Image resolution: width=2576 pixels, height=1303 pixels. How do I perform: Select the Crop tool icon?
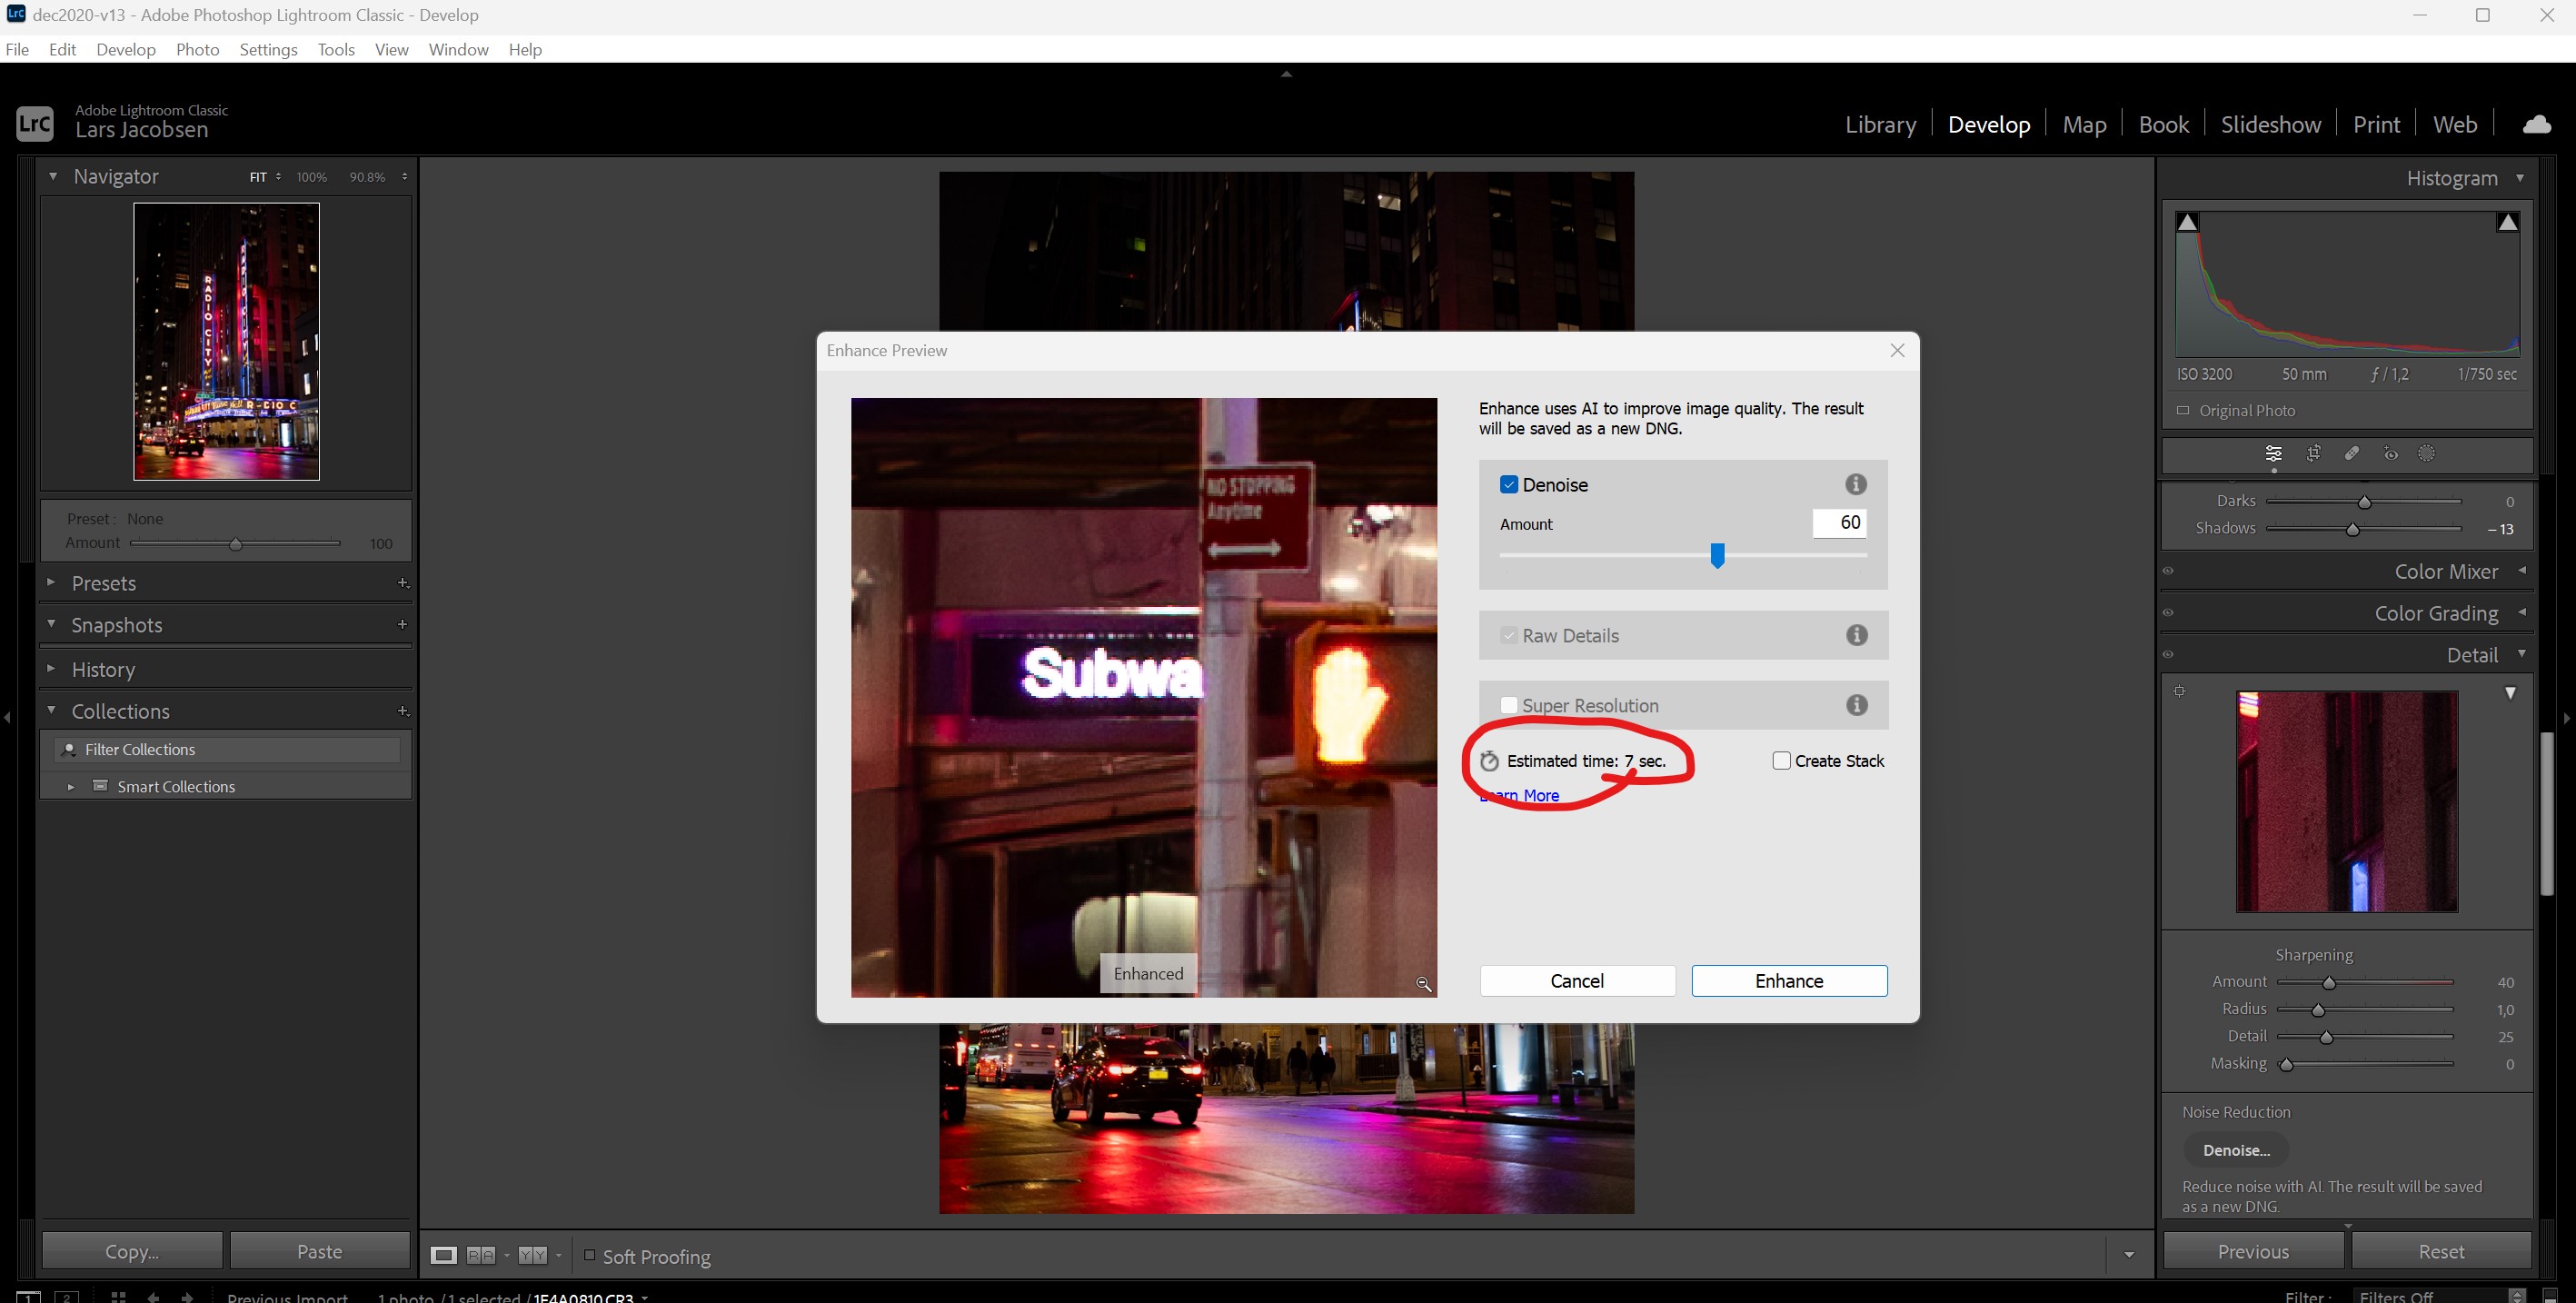[x=2313, y=454]
